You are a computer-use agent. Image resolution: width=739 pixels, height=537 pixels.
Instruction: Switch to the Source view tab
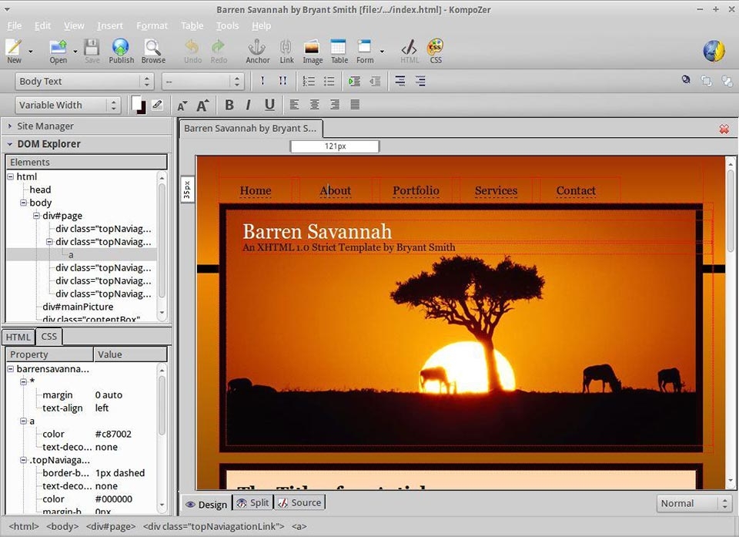coord(299,502)
